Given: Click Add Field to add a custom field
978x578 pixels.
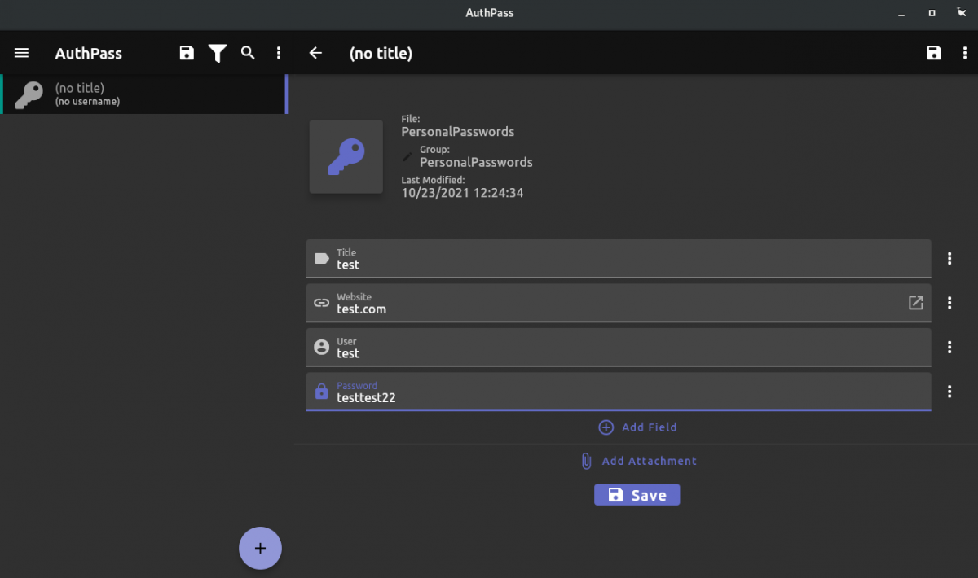Looking at the screenshot, I should [637, 427].
